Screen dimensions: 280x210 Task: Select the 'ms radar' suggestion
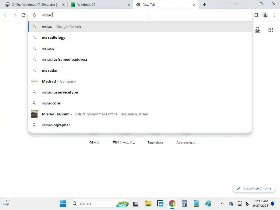(x=140, y=70)
